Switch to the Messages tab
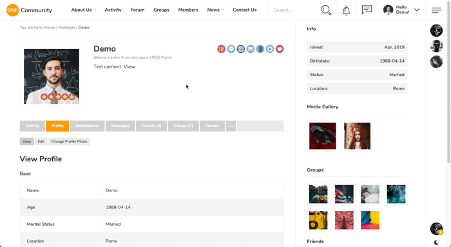This screenshot has width=451, height=247. coord(120,126)
